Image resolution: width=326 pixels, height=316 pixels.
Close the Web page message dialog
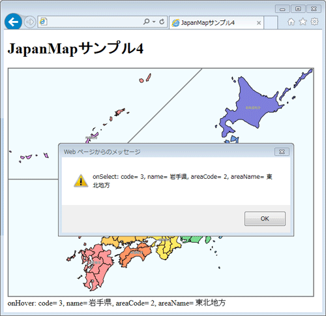282,151
